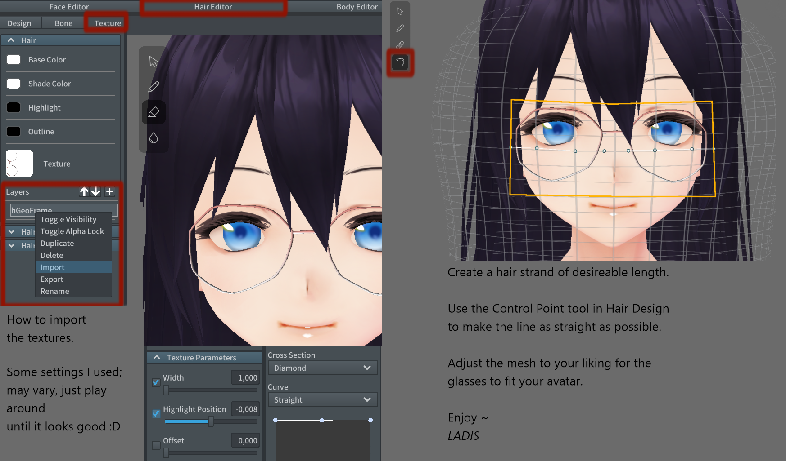Toggle the Highlight Position checkbox
Viewport: 786px width, 461px height.
(x=156, y=414)
